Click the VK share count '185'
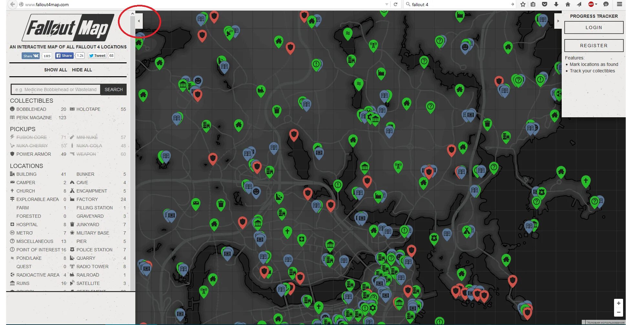This screenshot has height=325, width=626. (47, 56)
